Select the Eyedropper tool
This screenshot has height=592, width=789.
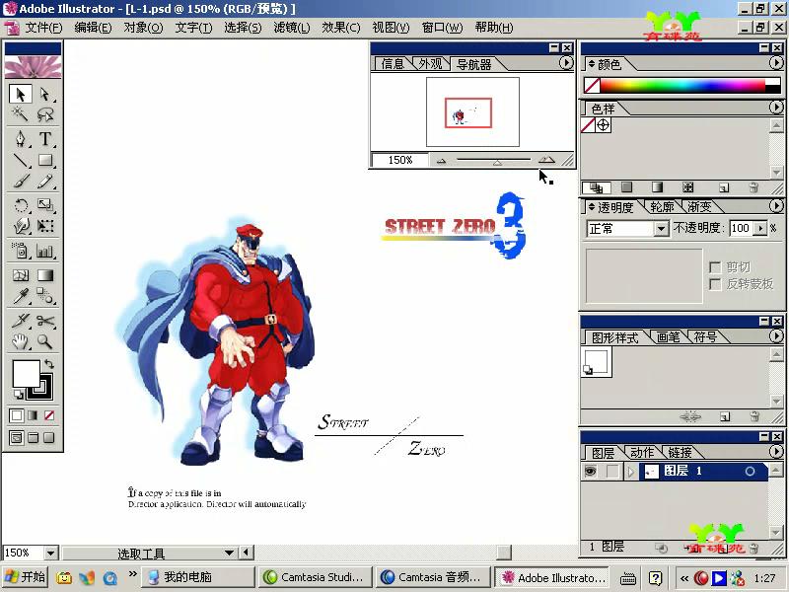21,296
